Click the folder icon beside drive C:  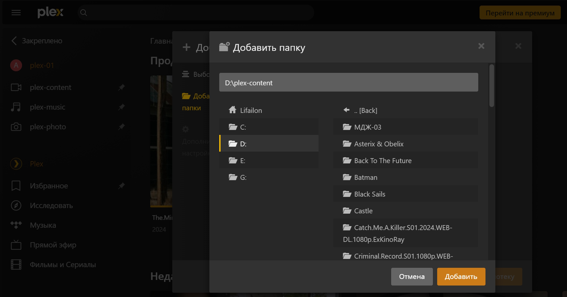click(x=233, y=127)
